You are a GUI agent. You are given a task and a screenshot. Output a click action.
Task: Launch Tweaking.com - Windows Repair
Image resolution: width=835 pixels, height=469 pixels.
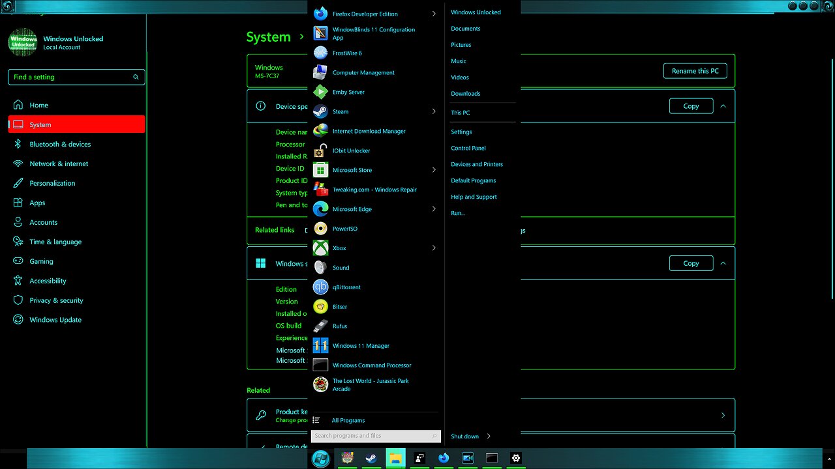coord(374,190)
